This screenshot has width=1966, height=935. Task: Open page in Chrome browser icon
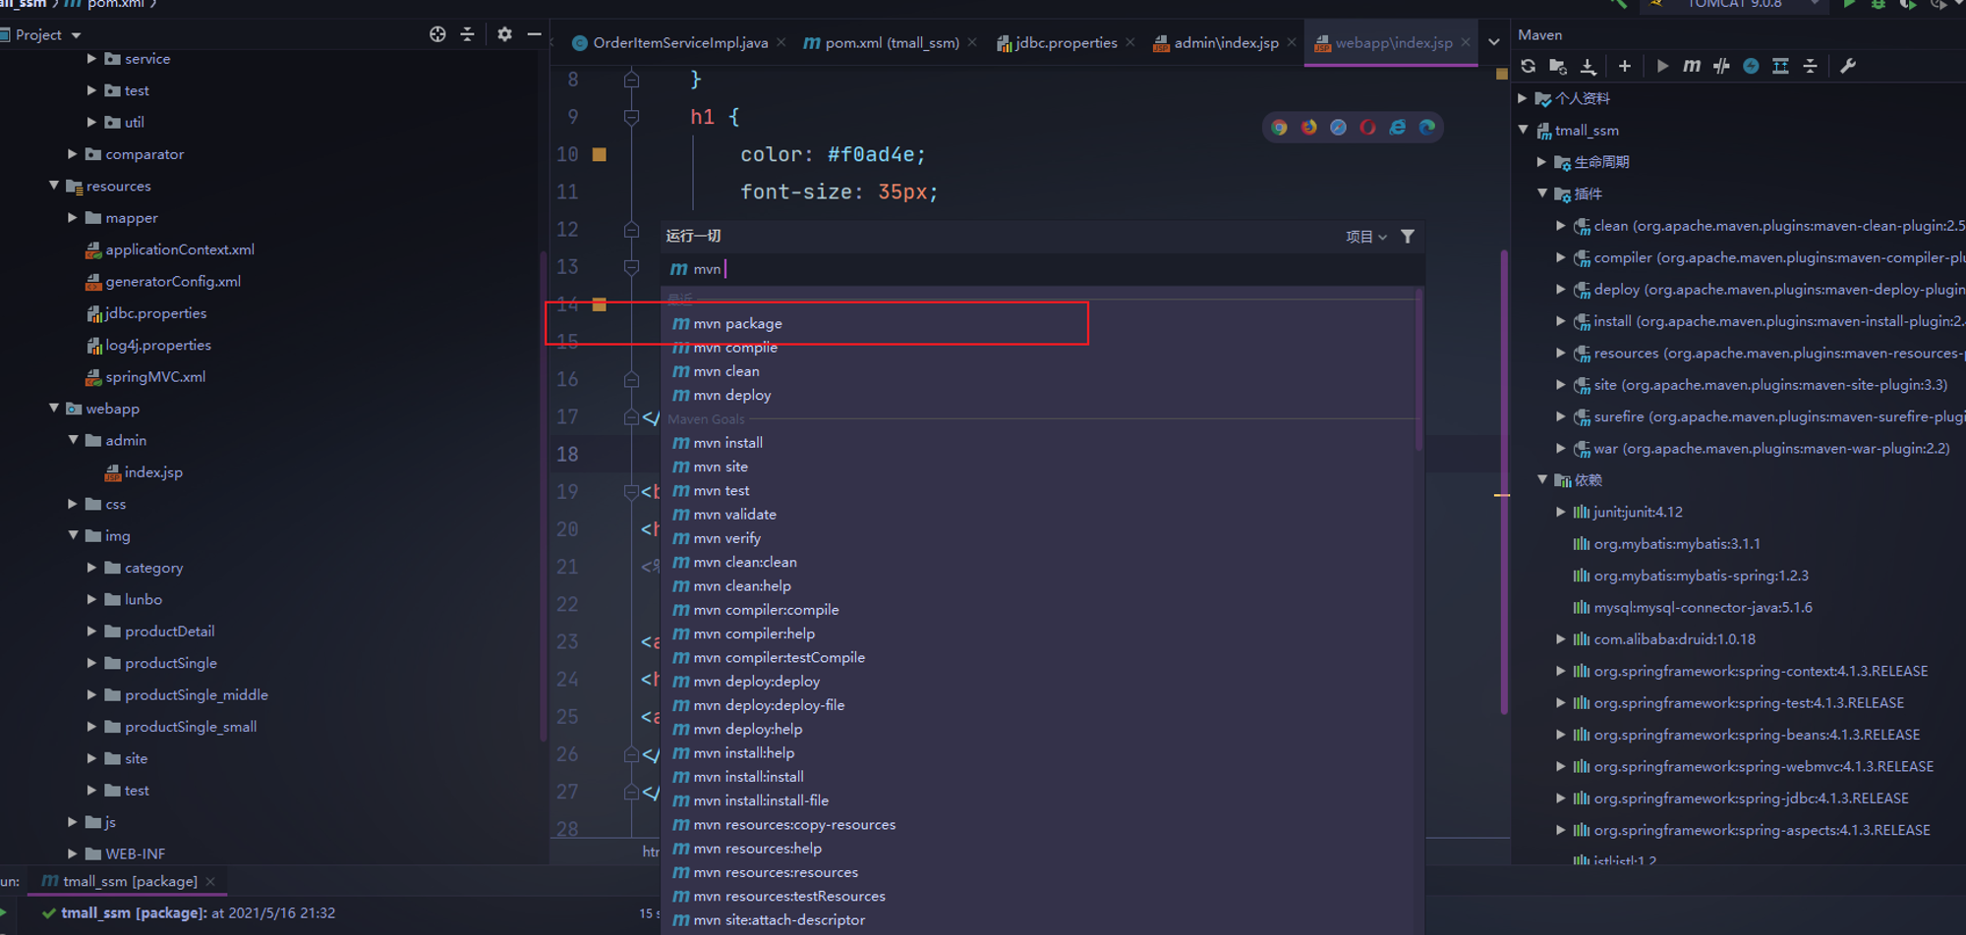coord(1279,127)
